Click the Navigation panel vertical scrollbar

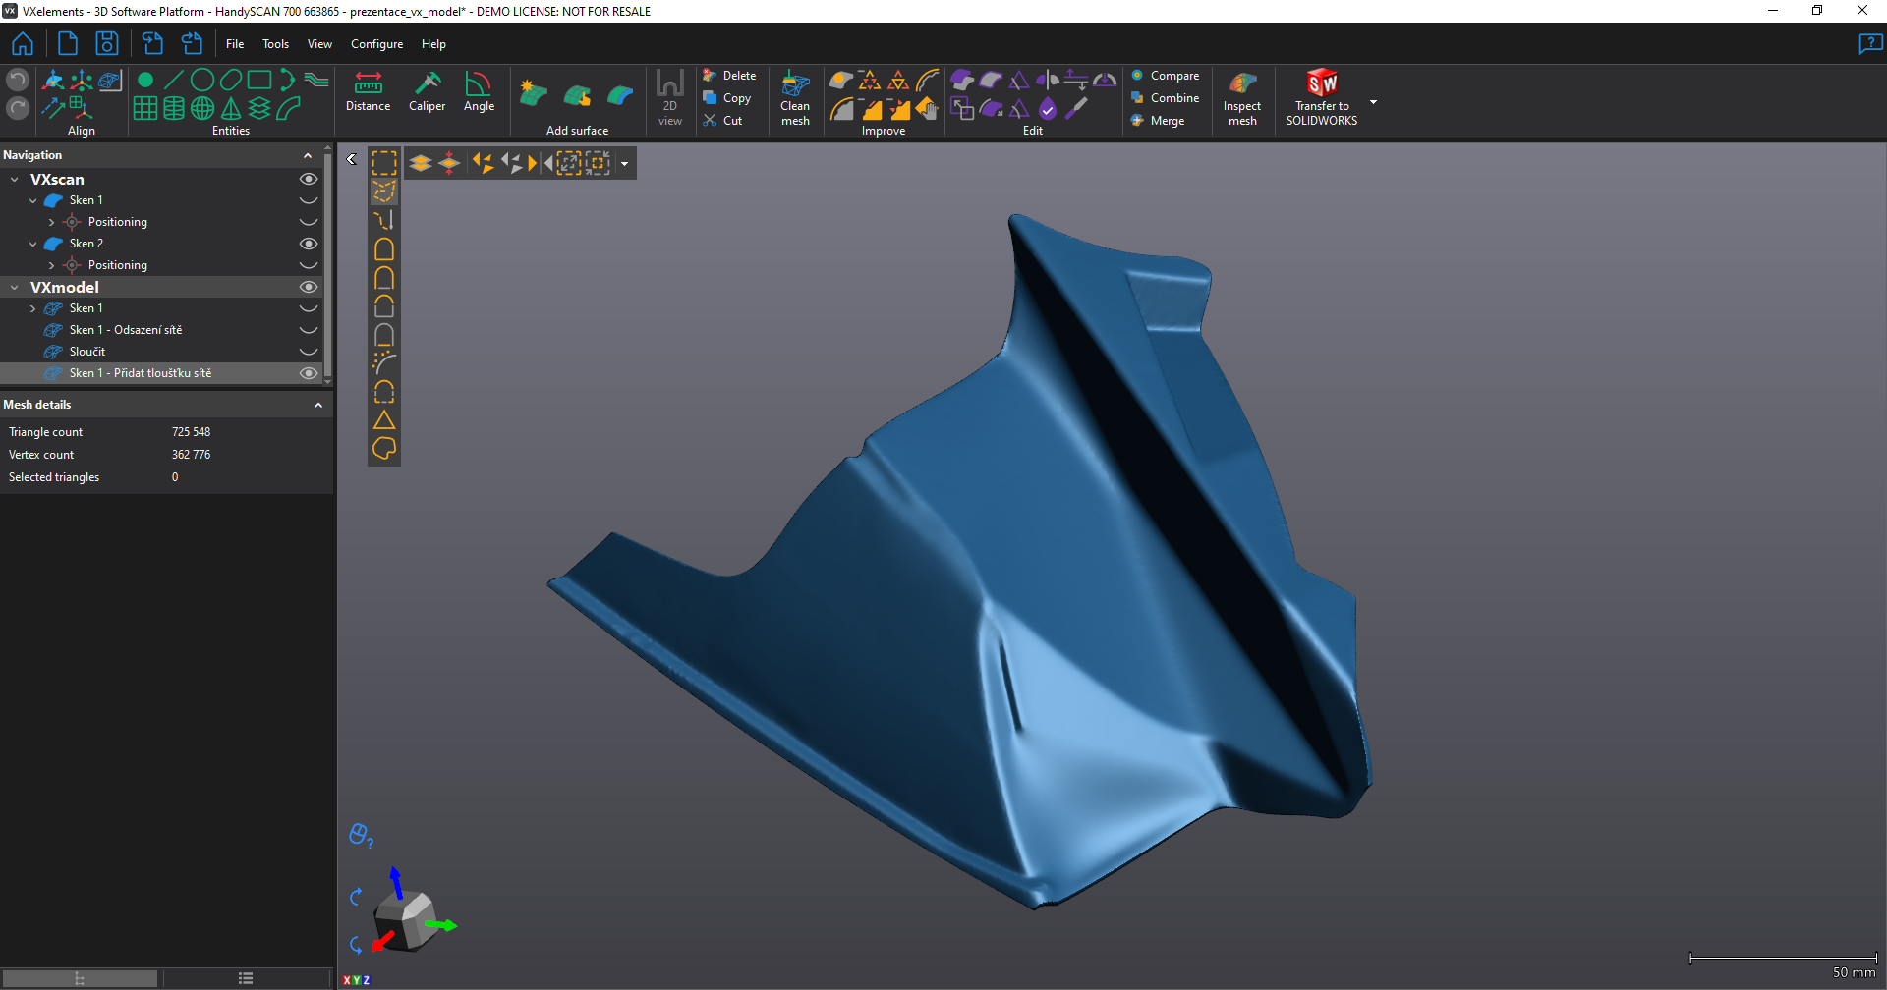pos(328,265)
